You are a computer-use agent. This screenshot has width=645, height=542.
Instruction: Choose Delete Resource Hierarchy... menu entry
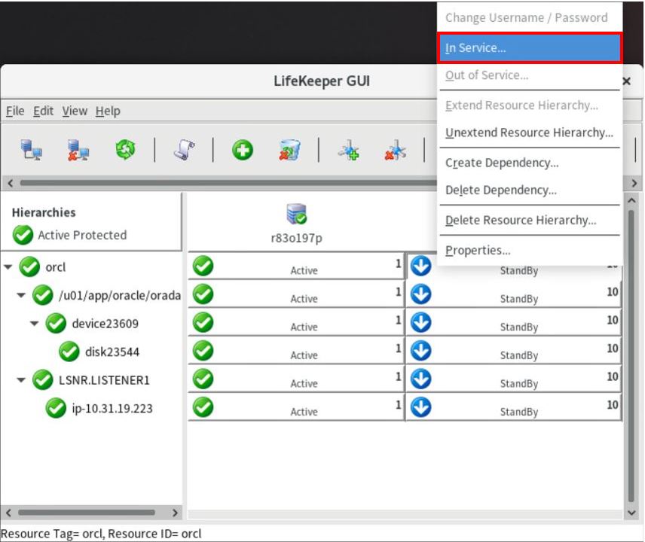pyautogui.click(x=530, y=221)
